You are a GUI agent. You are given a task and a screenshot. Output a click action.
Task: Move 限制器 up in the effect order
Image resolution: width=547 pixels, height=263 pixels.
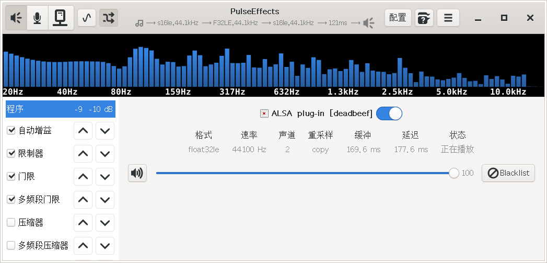point(83,154)
